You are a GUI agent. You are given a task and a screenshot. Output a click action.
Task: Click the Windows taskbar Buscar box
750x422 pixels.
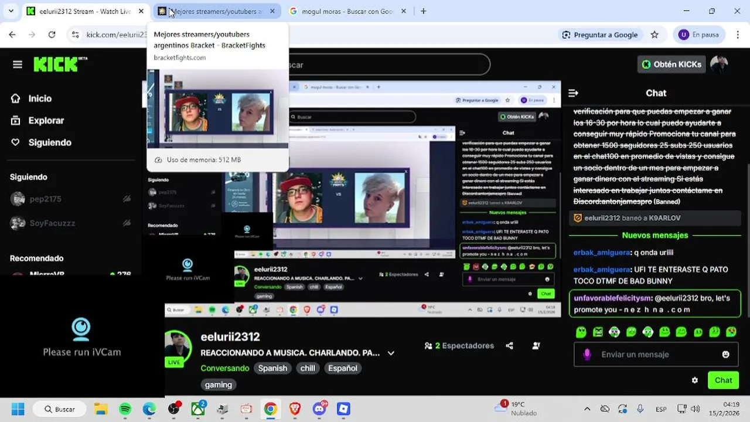point(59,409)
